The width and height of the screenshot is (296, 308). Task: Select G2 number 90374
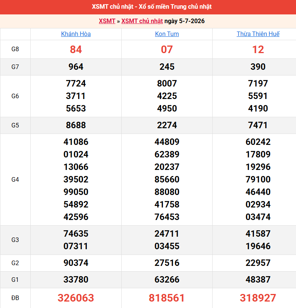76,263
